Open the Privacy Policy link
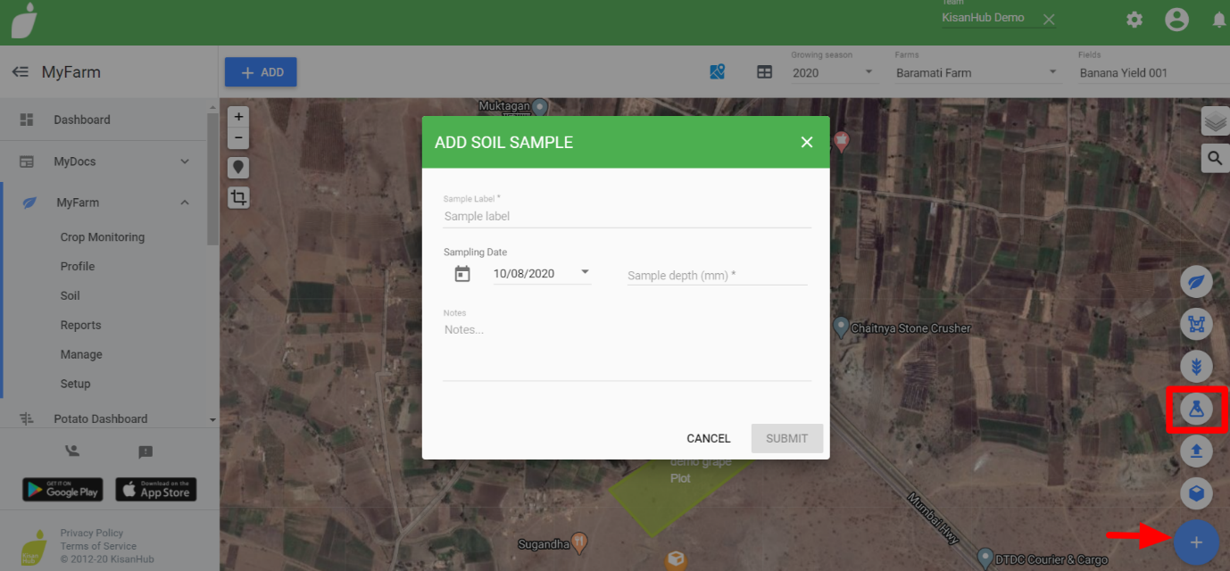Image resolution: width=1230 pixels, height=571 pixels. (92, 533)
